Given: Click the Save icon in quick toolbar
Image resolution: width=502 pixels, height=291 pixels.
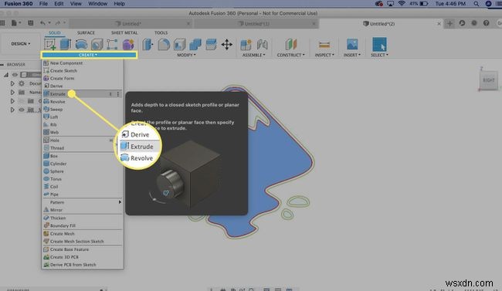Looking at the screenshot, I should pyautogui.click(x=31, y=23).
